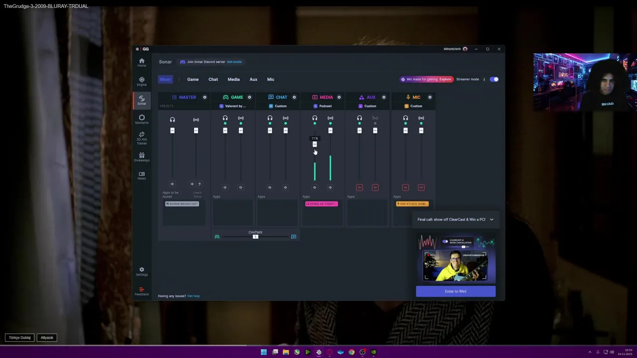637x358 pixels.
Task: Click the ChatMix balance slider handle
Action: 255,237
